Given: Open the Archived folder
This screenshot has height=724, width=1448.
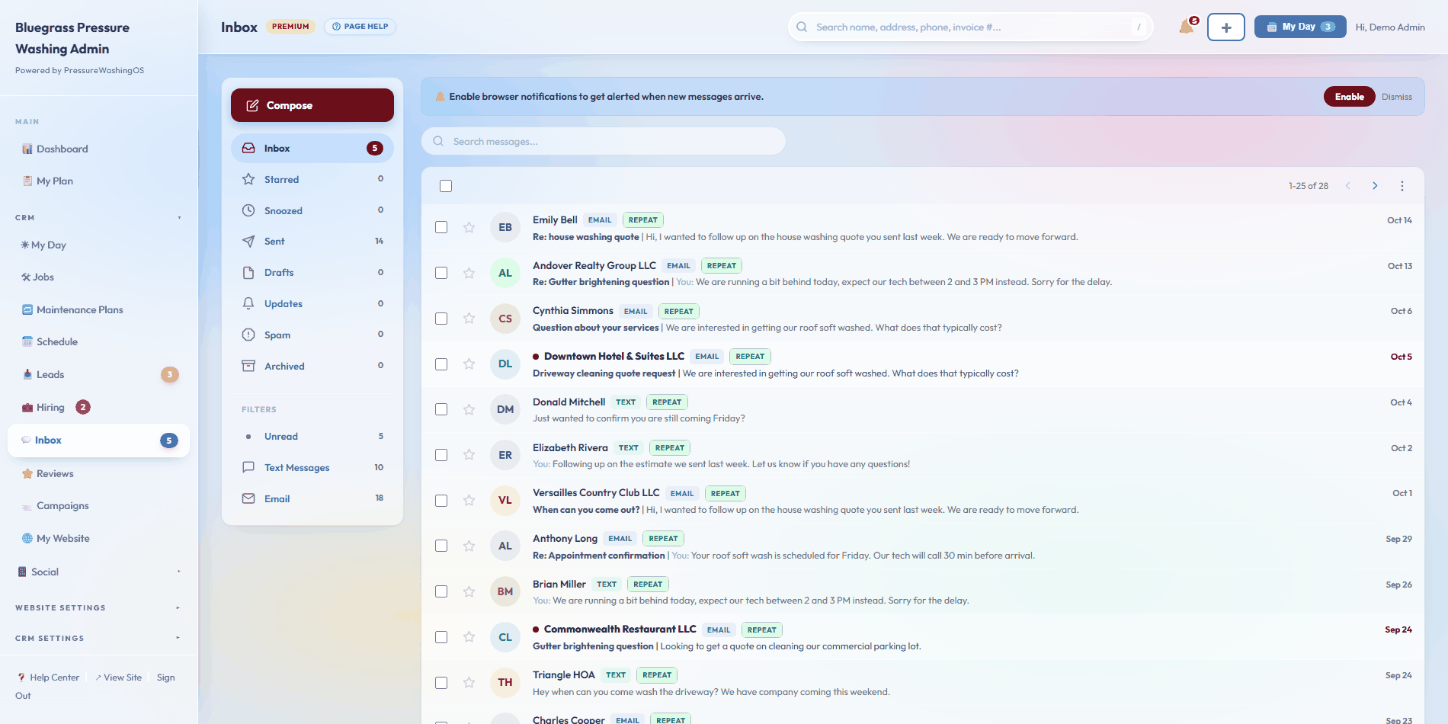Looking at the screenshot, I should pyautogui.click(x=312, y=366).
